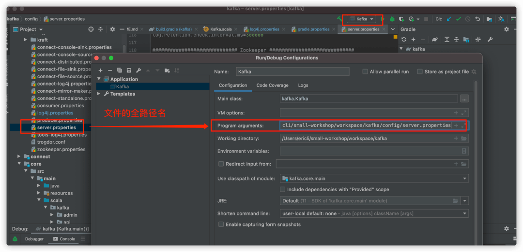This screenshot has width=523, height=252.
Task: Save configuration with floppy disk icon
Action: (x=129, y=70)
